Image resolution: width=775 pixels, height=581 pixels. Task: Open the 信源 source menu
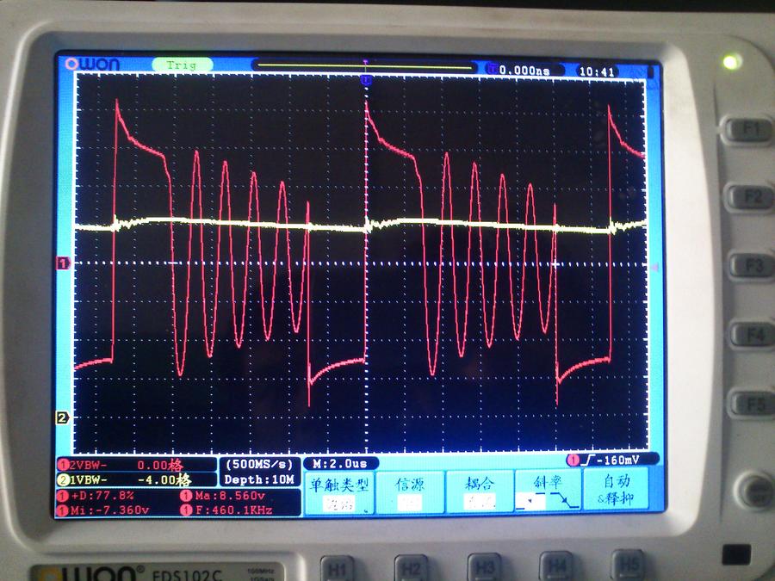pyautogui.click(x=410, y=492)
